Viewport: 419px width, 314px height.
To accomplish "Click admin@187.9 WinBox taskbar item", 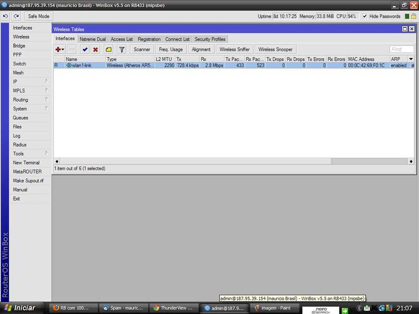I will coord(224,308).
